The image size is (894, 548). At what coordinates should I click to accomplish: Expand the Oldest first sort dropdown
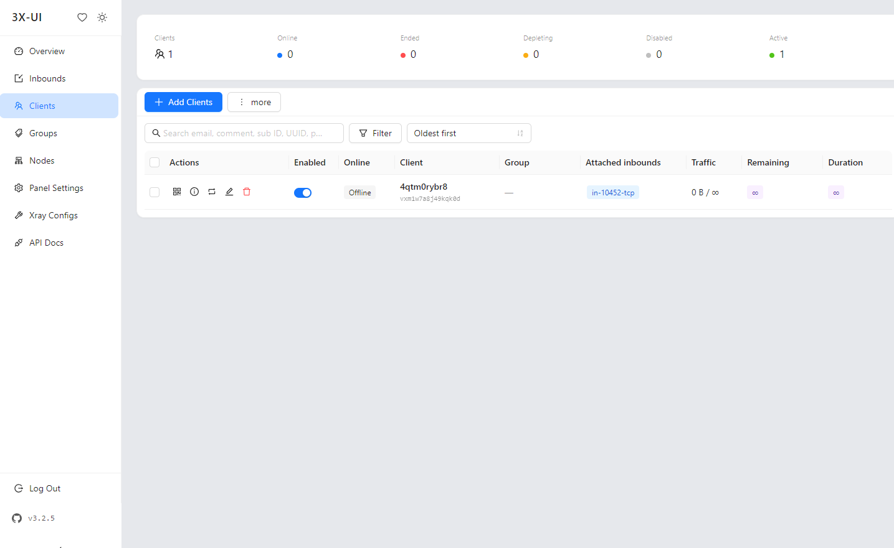point(469,133)
